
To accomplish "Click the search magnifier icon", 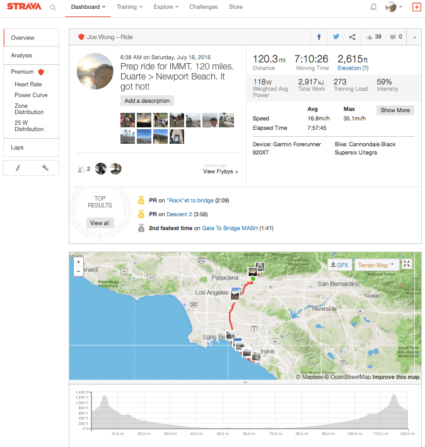I will pyautogui.click(x=53, y=8).
